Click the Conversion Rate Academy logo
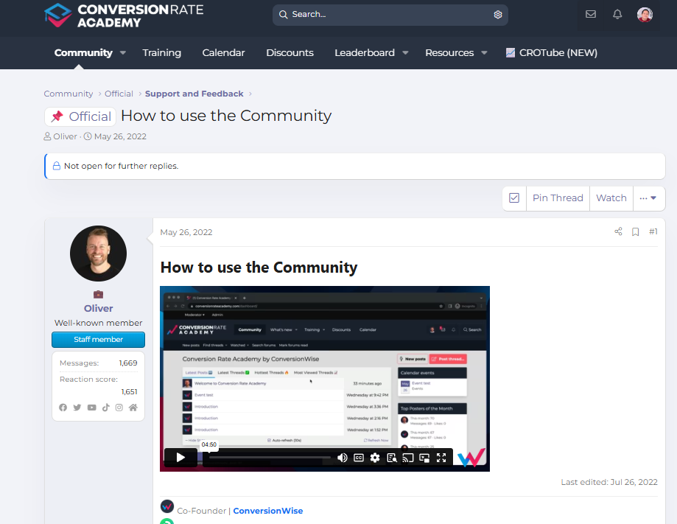Image resolution: width=677 pixels, height=524 pixels. point(124,15)
